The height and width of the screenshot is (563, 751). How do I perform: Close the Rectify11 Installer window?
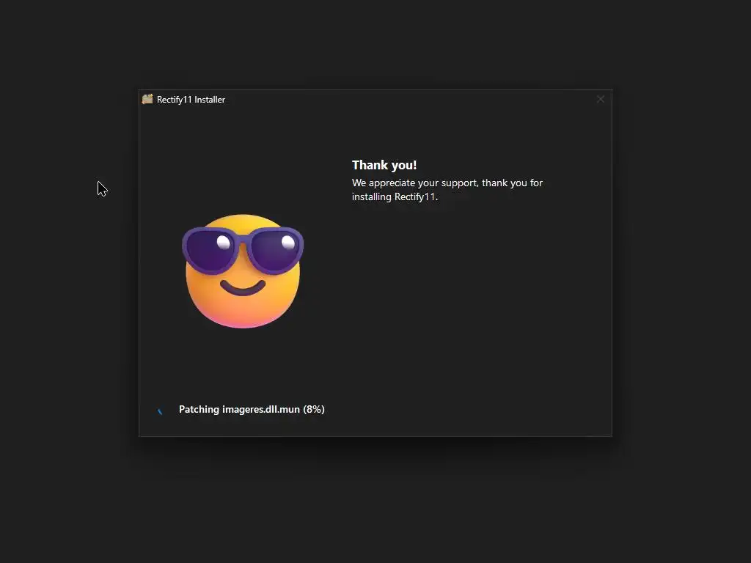(600, 99)
